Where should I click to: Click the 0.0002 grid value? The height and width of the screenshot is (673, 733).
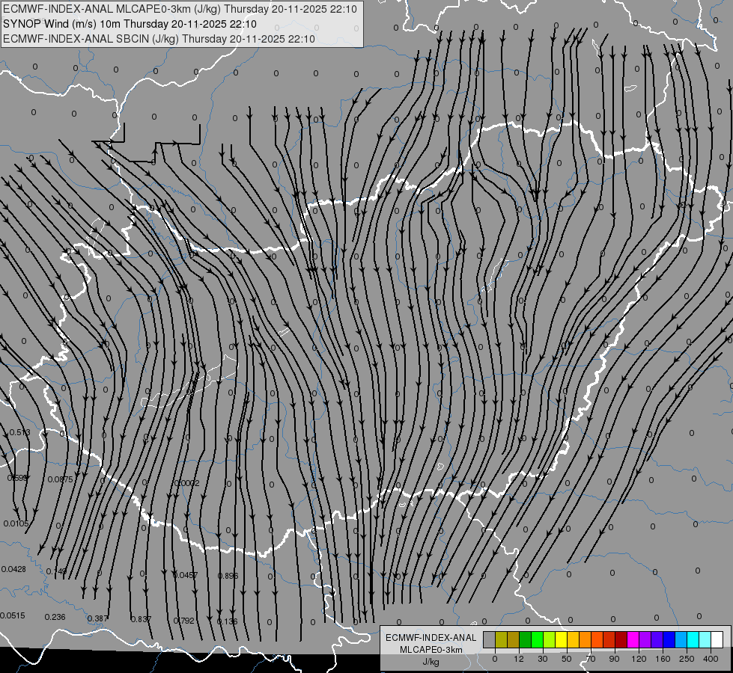tap(187, 483)
